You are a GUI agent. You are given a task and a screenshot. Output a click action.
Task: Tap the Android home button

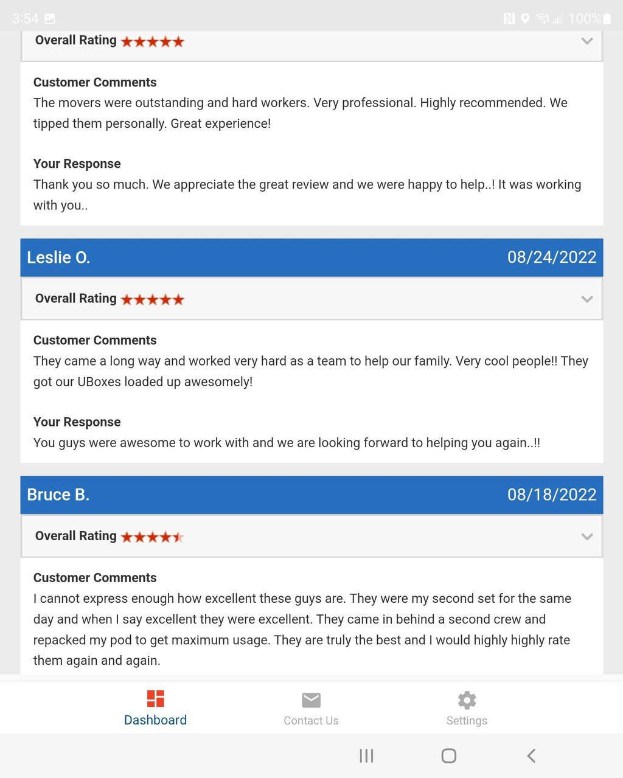[448, 755]
